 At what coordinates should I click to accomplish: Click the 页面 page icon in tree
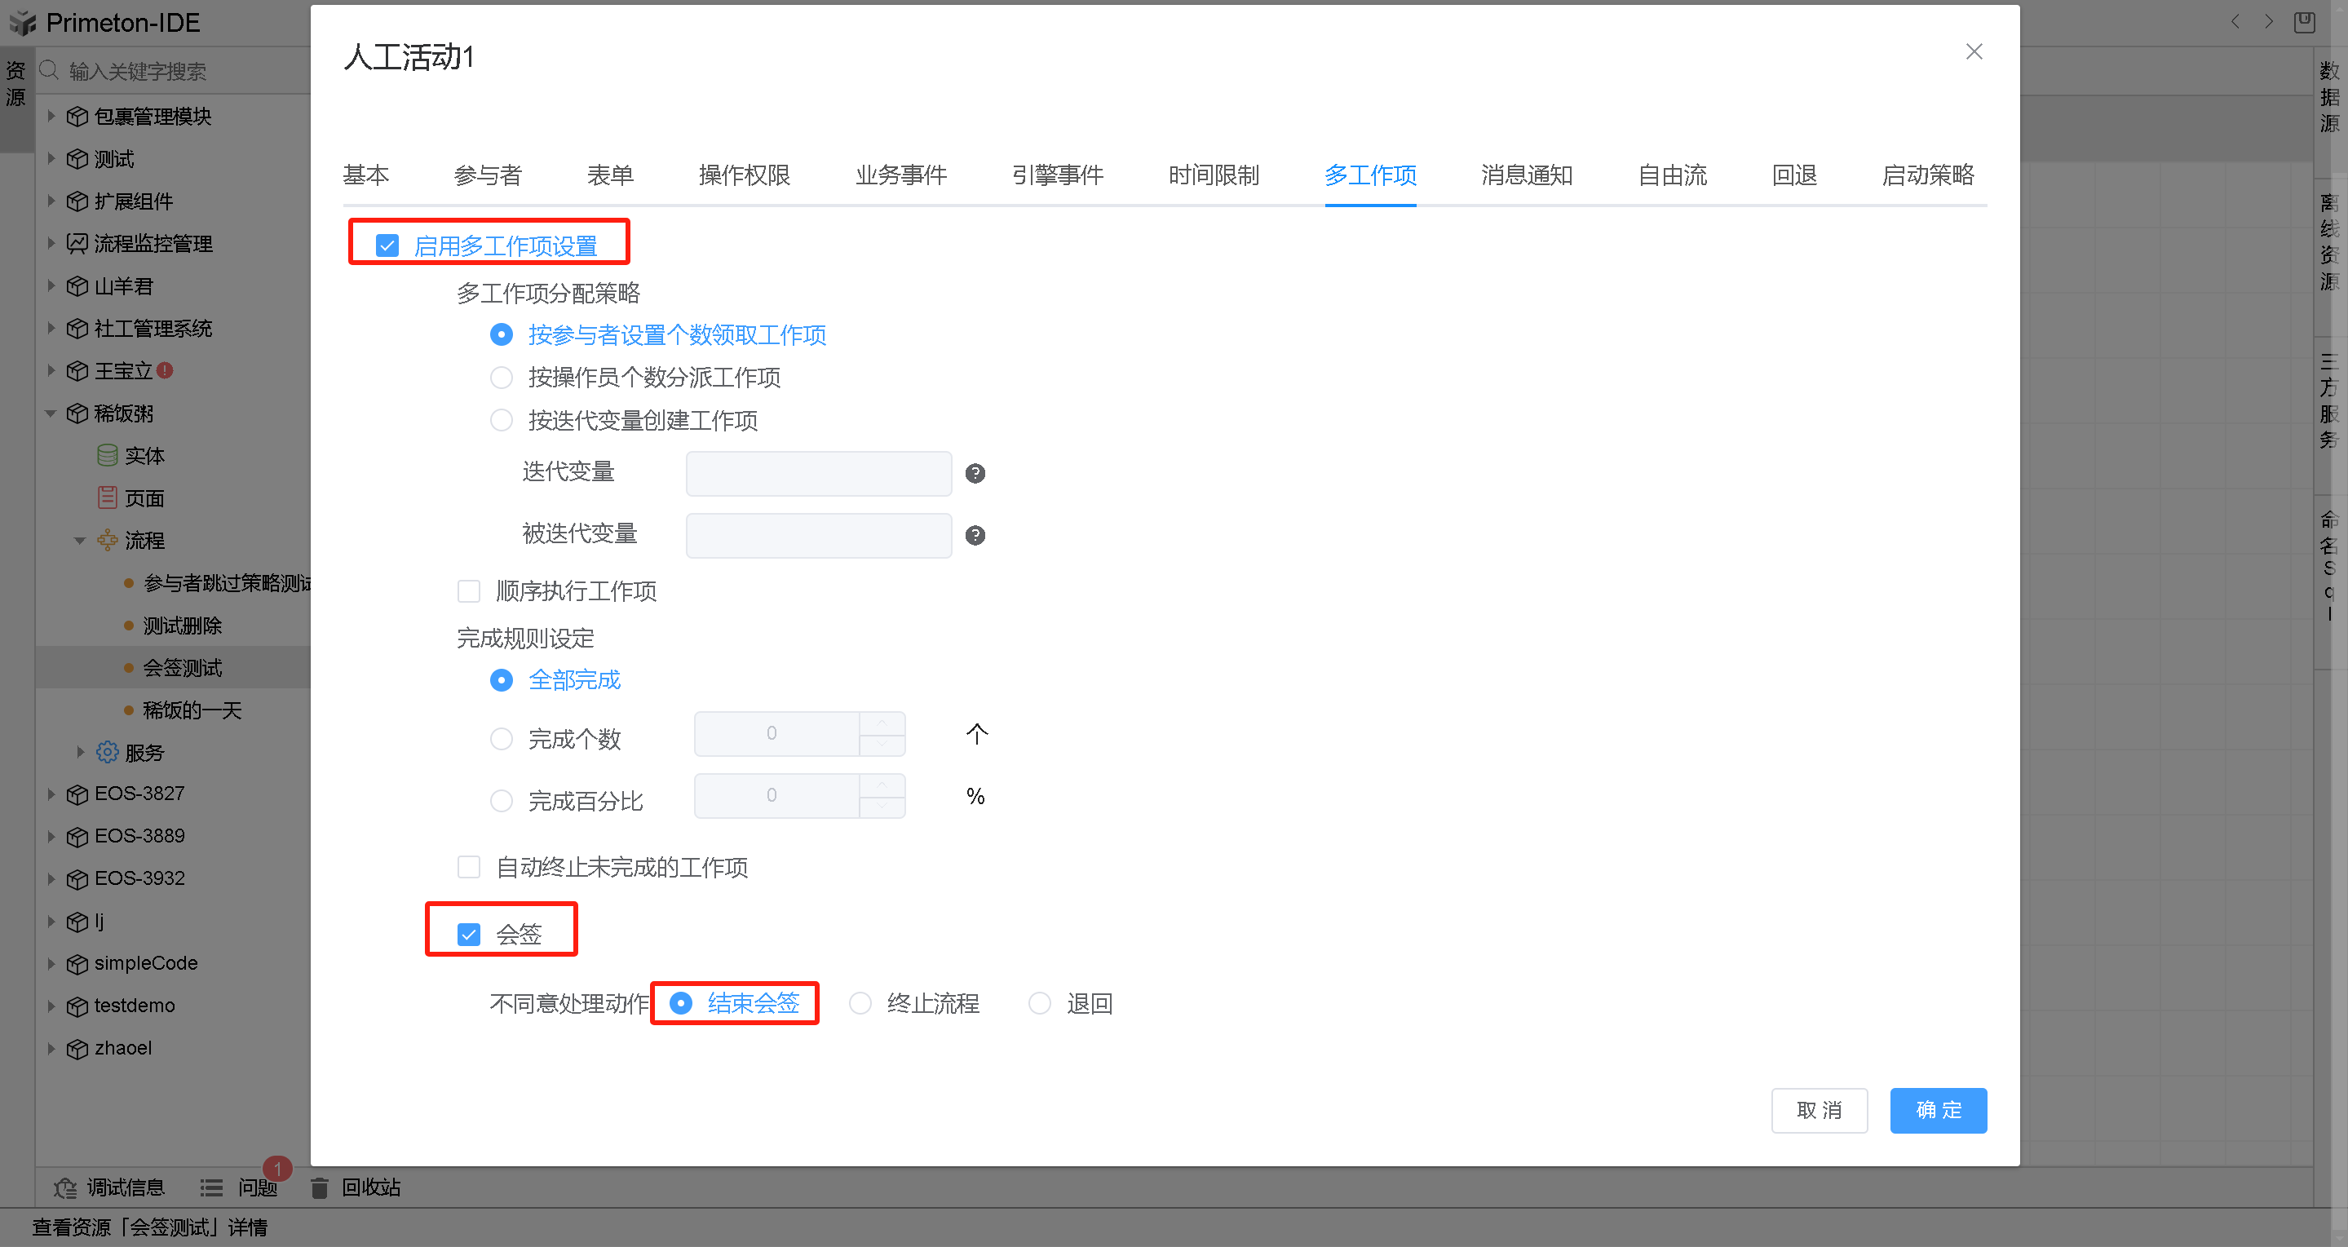click(x=108, y=497)
